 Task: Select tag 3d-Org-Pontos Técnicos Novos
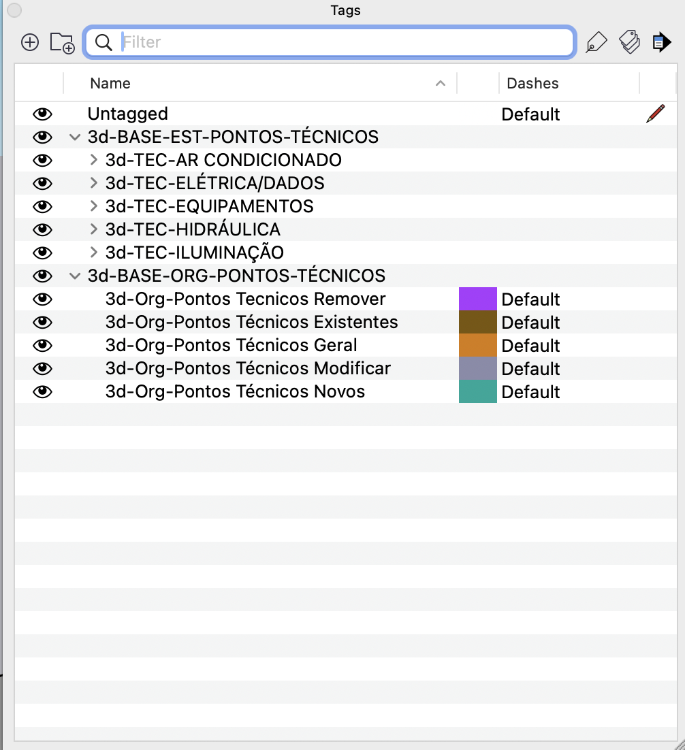click(235, 391)
